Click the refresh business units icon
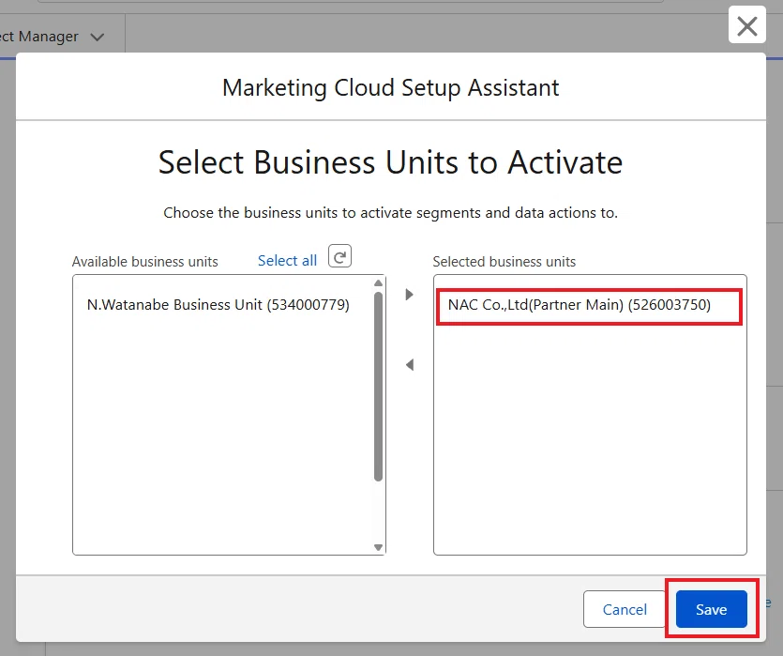783x656 pixels. click(x=339, y=256)
